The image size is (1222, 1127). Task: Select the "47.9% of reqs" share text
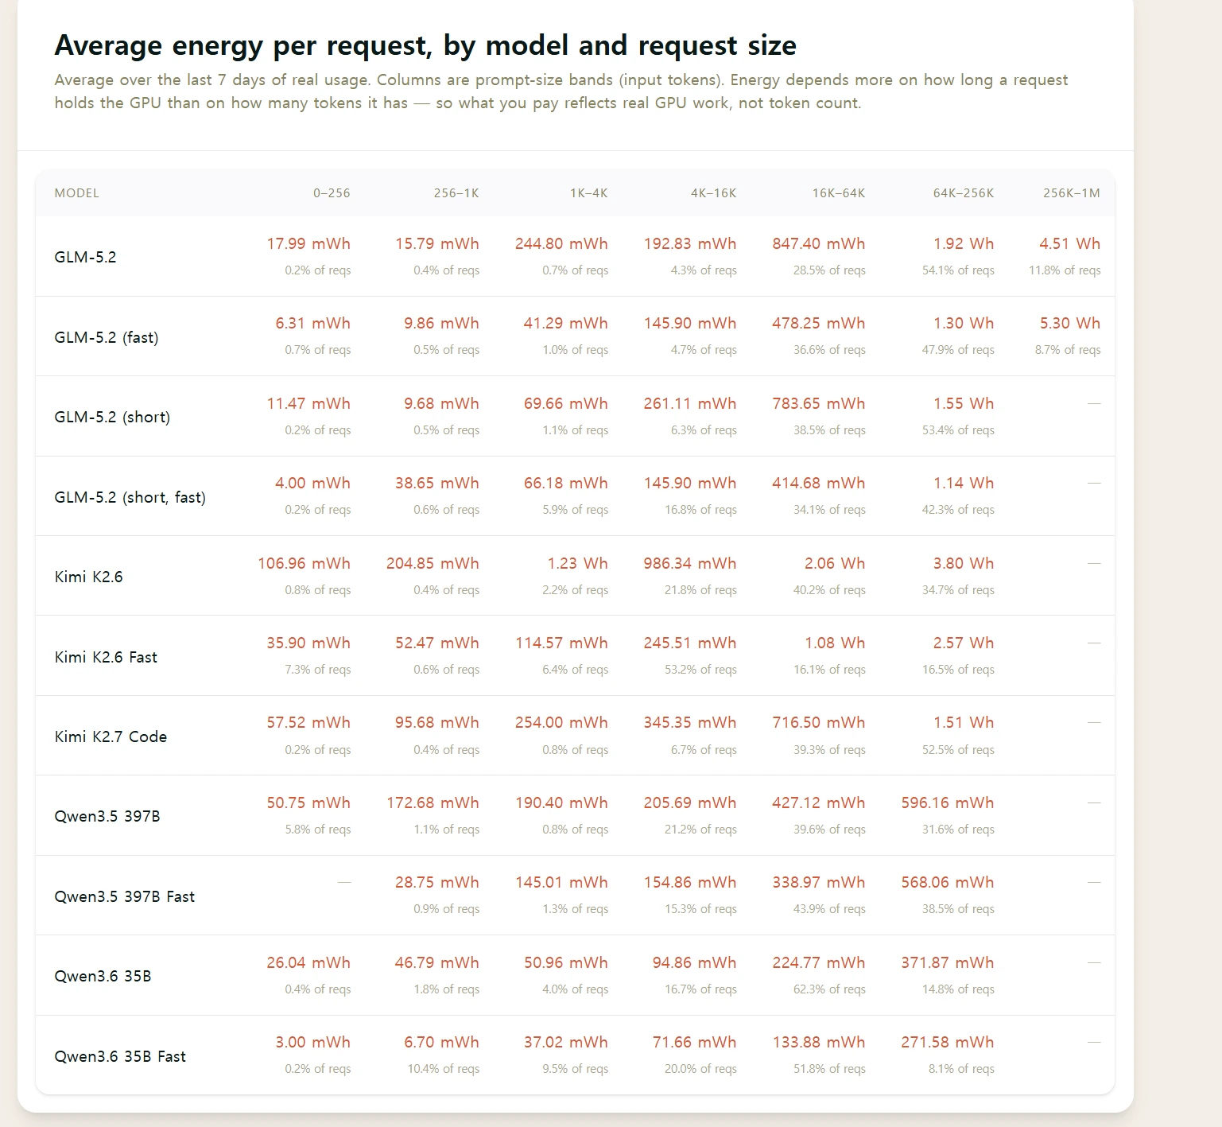click(958, 350)
